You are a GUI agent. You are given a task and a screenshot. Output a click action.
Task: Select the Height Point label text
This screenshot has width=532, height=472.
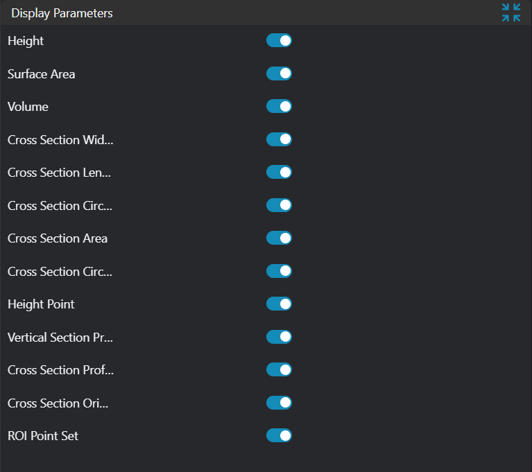pyautogui.click(x=41, y=304)
